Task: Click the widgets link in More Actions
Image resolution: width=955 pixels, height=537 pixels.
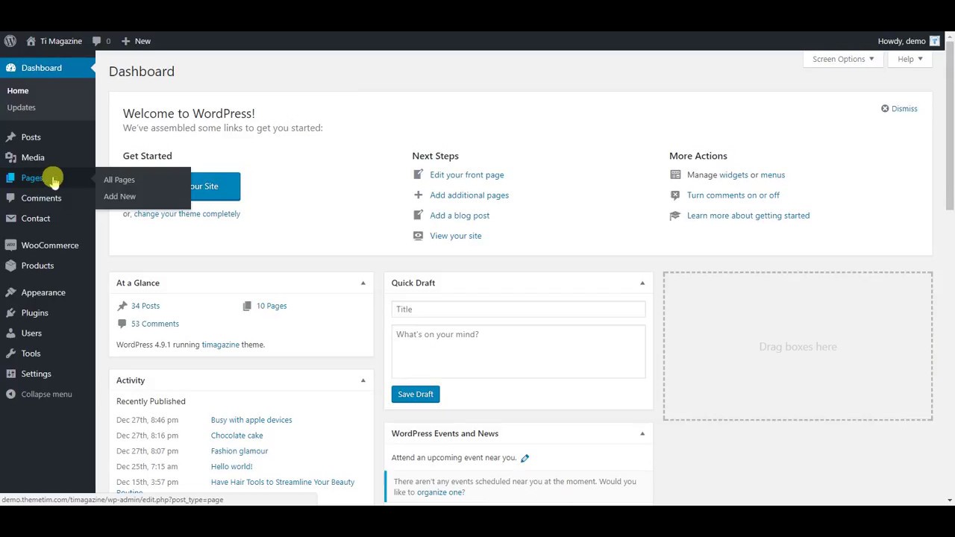Action: [x=734, y=175]
